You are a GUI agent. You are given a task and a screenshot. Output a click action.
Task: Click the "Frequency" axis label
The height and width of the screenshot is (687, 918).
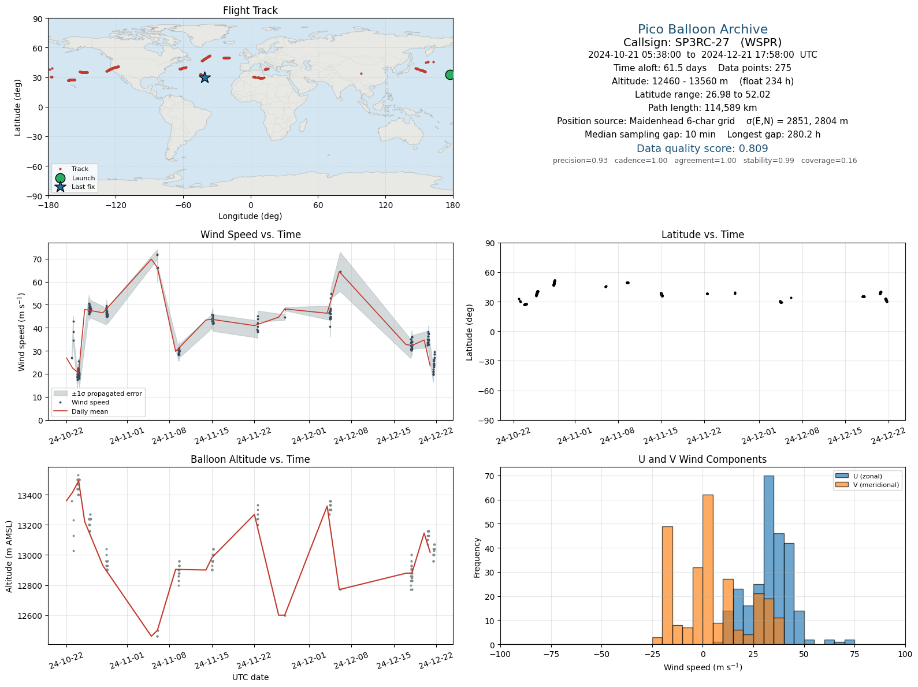pyautogui.click(x=477, y=558)
